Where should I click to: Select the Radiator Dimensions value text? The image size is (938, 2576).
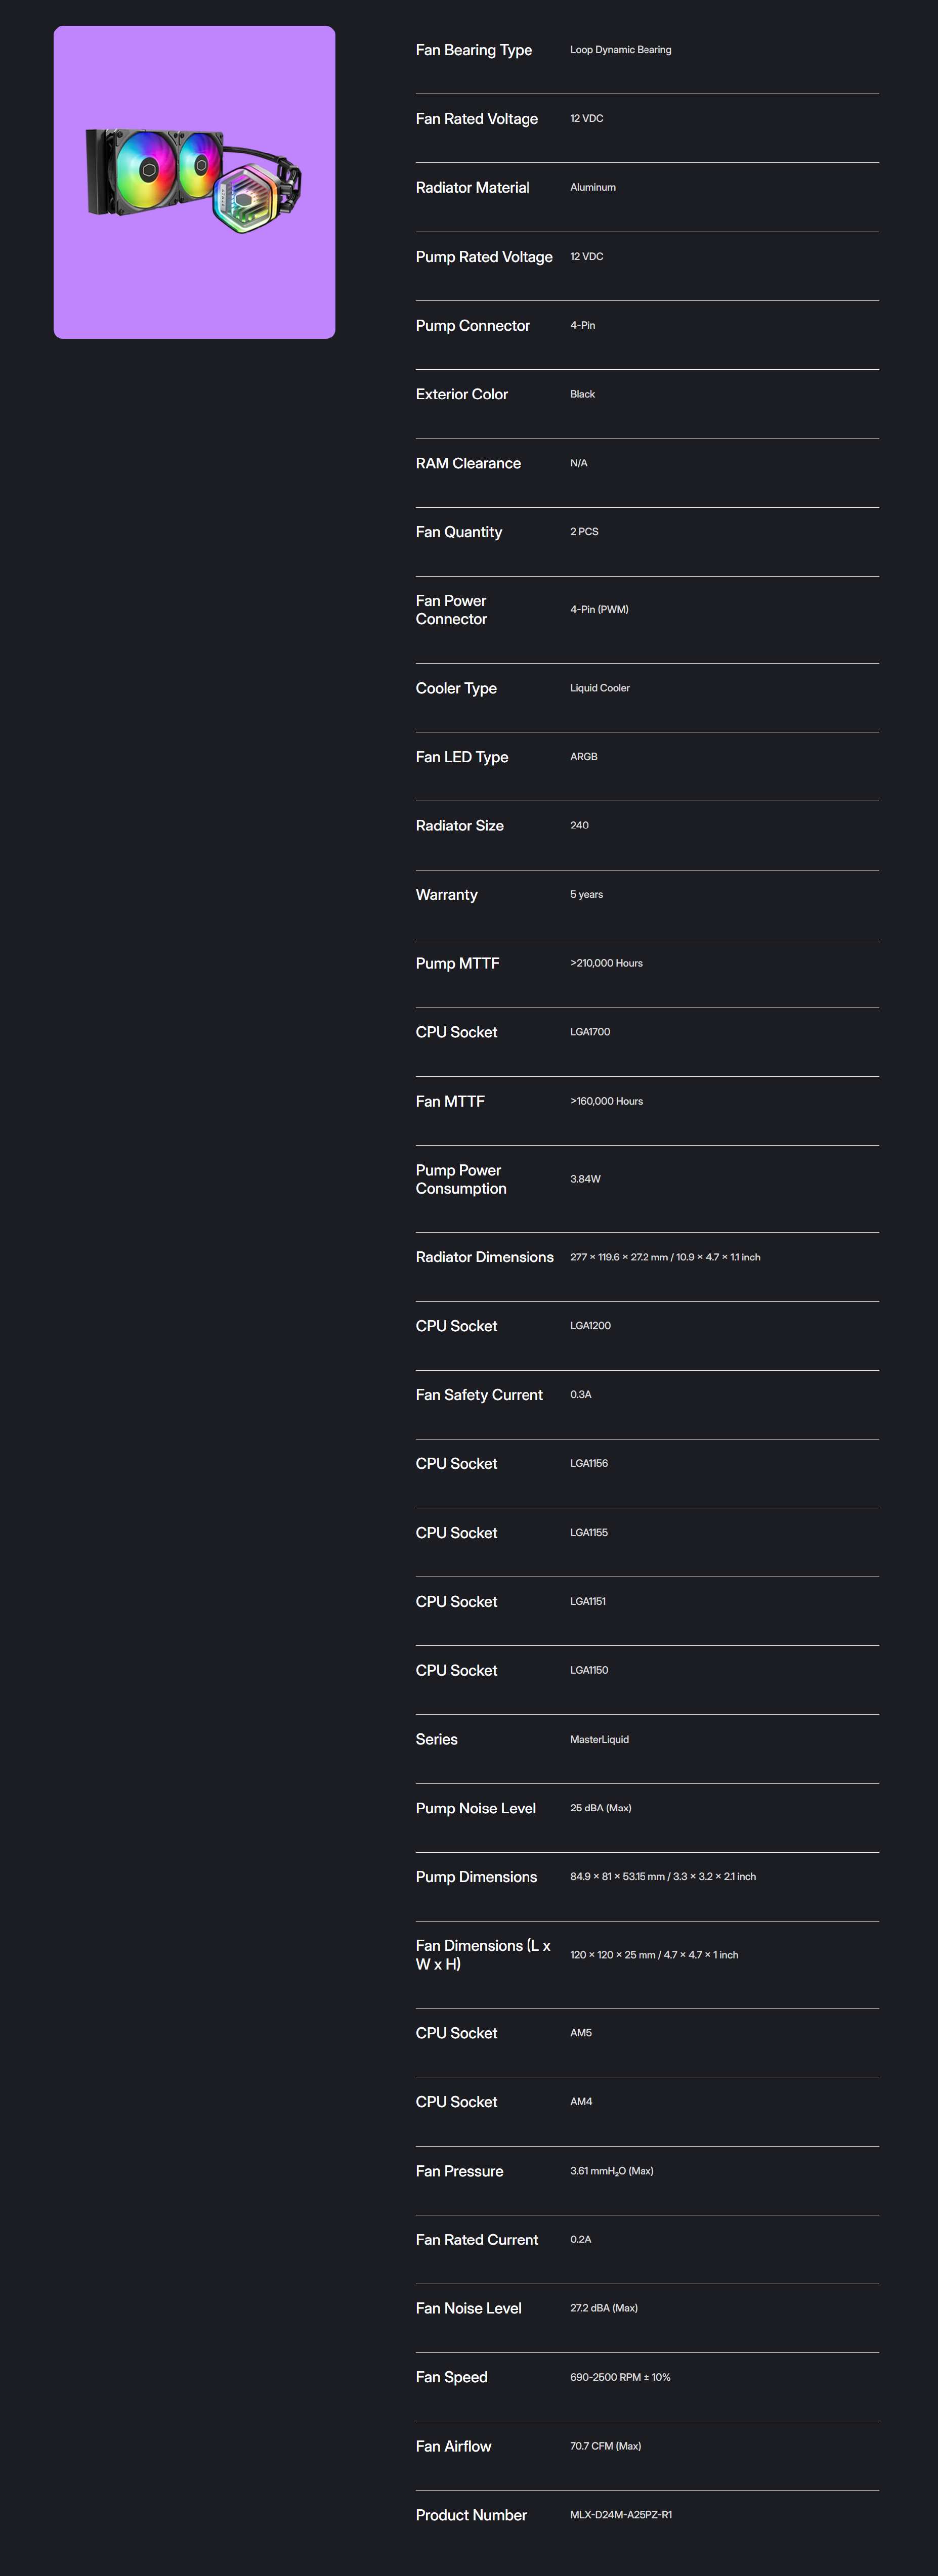coord(665,1257)
